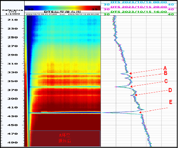Click depth label 410

pyautogui.click(x=13, y=107)
